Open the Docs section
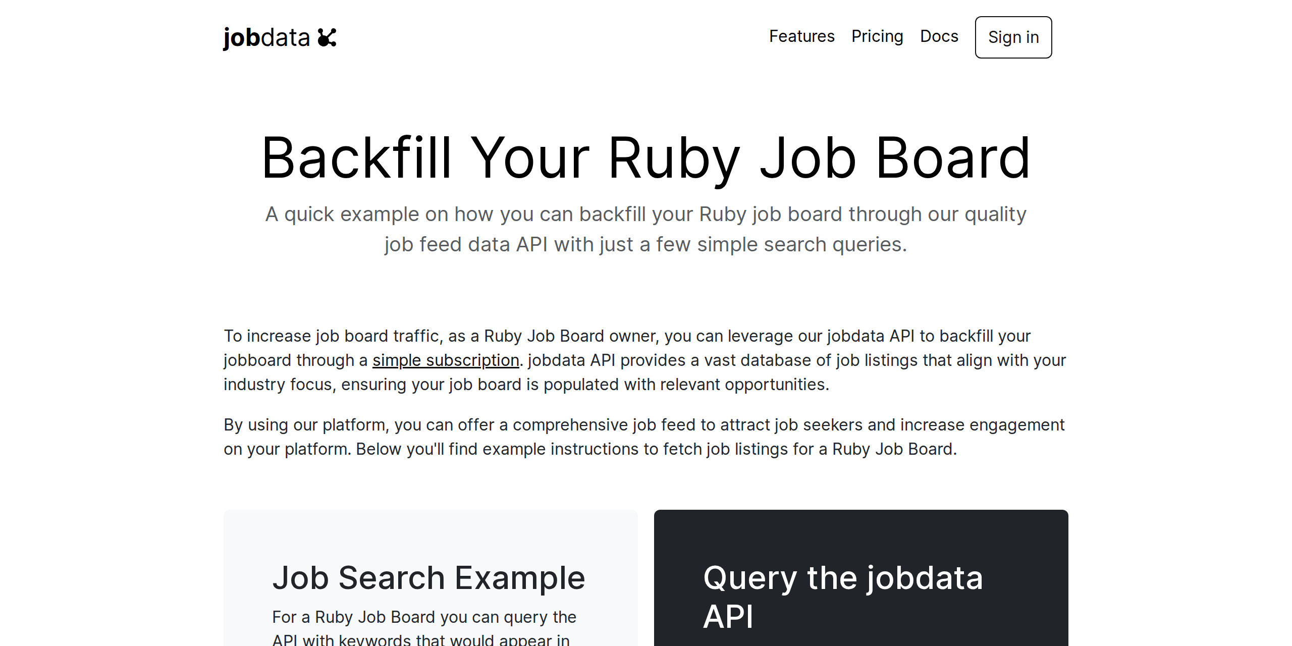 click(939, 36)
